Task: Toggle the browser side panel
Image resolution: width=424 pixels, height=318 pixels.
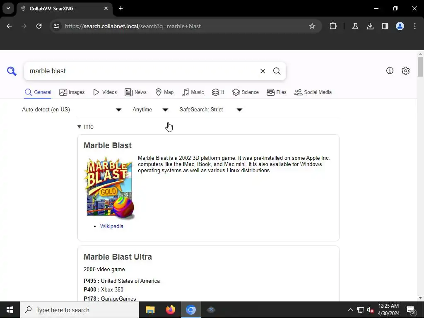Action: tap(385, 26)
